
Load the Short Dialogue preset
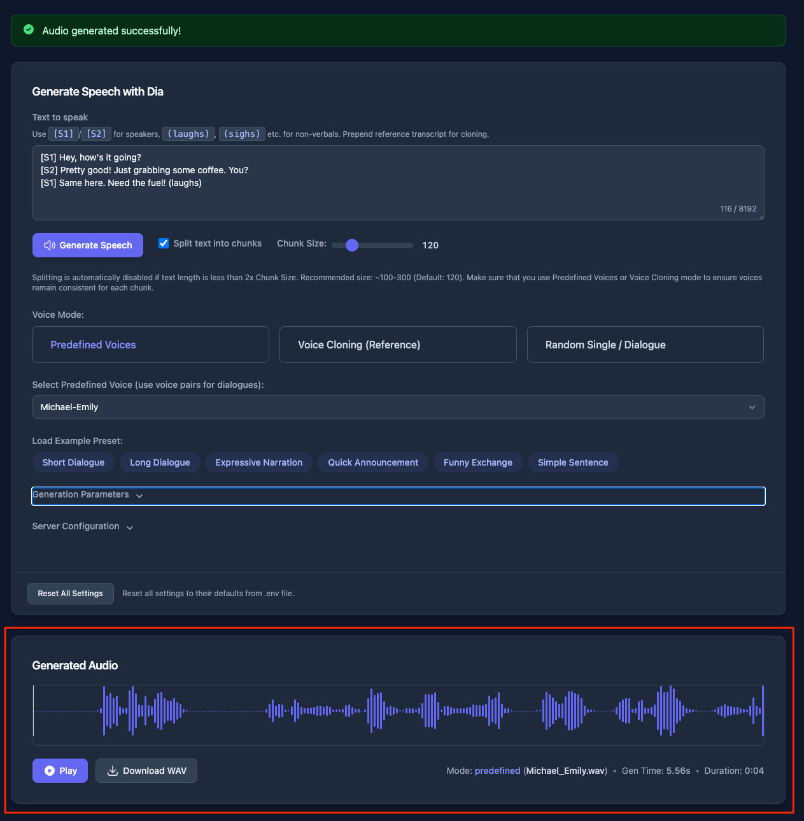pyautogui.click(x=73, y=462)
